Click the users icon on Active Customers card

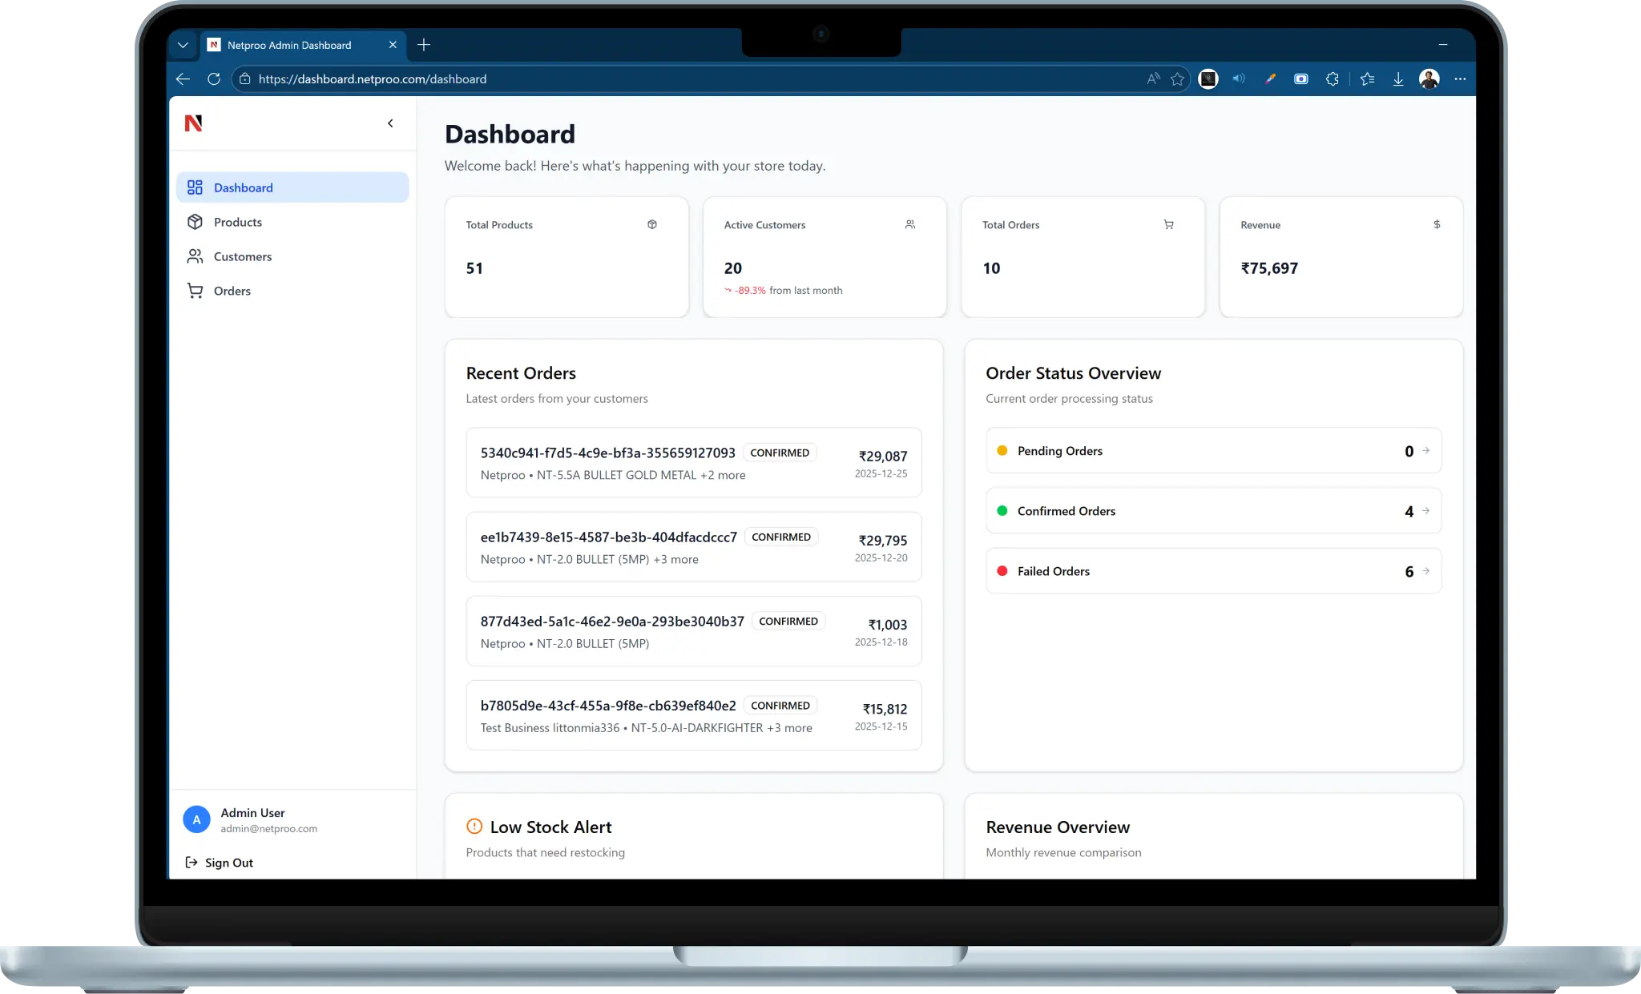(910, 224)
